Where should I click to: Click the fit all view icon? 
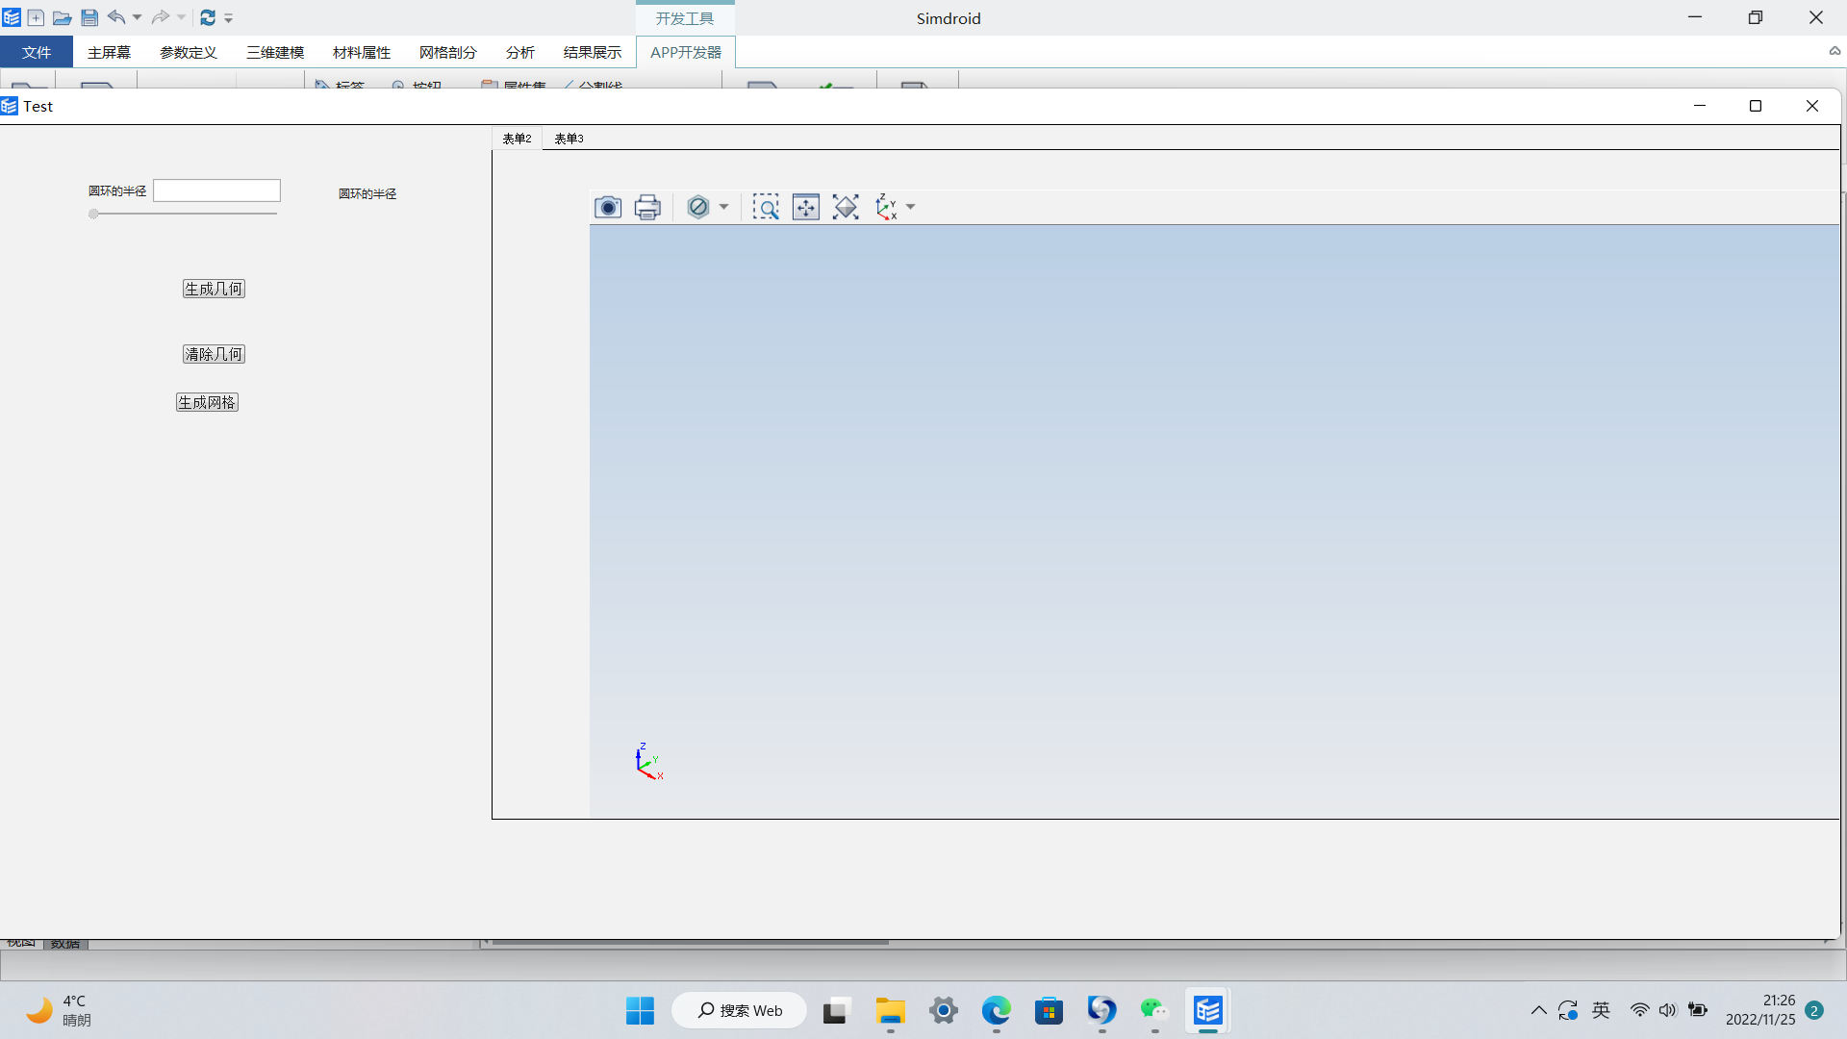tap(846, 207)
